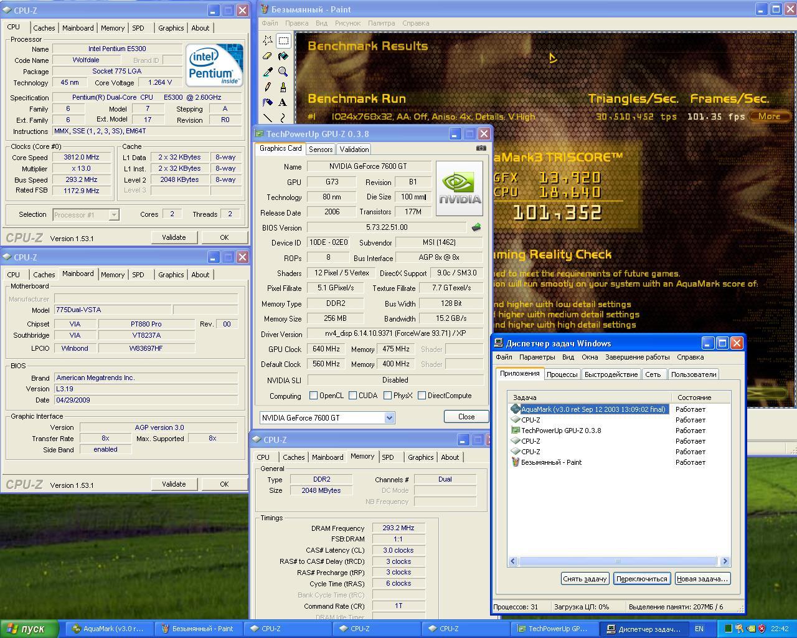Click the task list horizontal scrollbar left arrow
797x638 pixels.
click(x=513, y=561)
